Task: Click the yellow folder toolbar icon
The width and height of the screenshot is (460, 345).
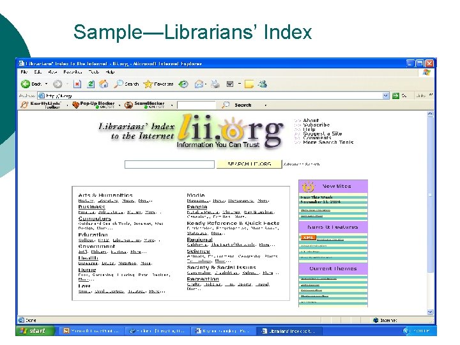Action: click(x=249, y=84)
